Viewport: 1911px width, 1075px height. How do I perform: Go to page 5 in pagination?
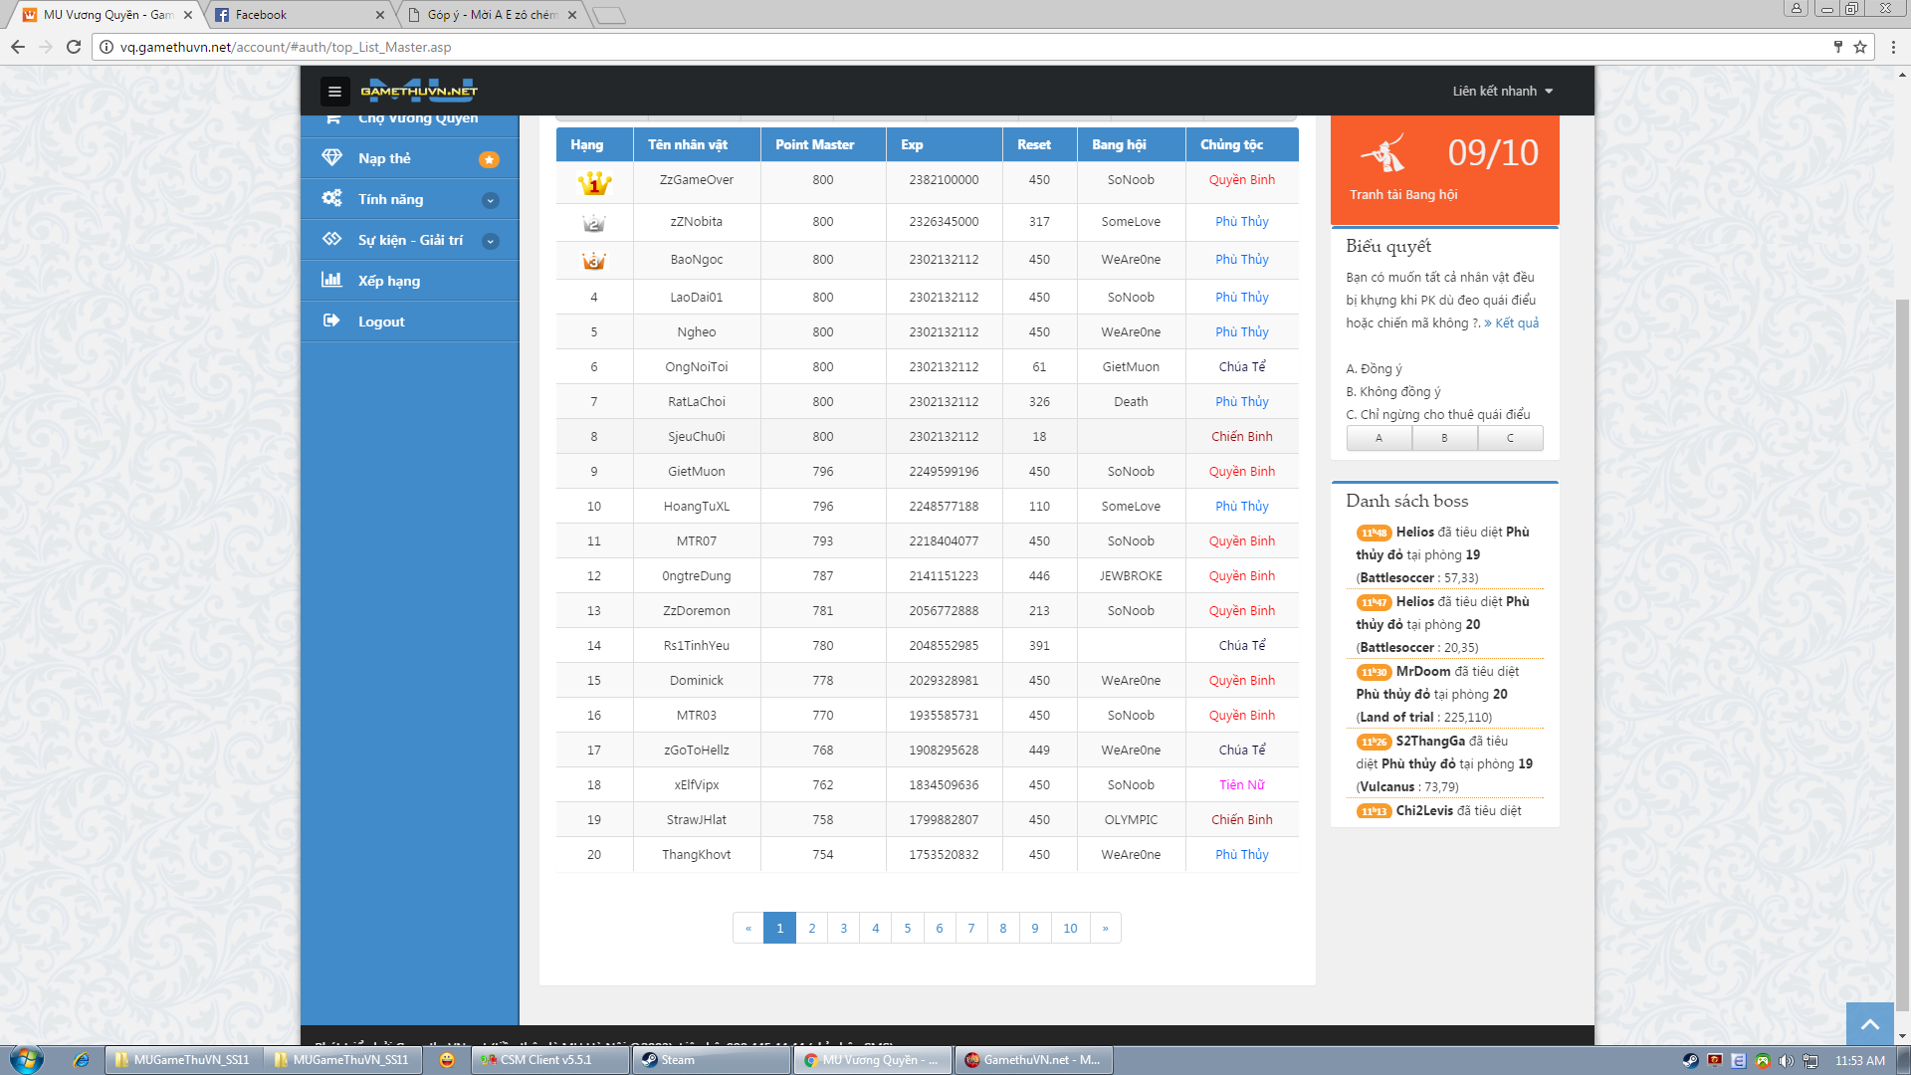[x=907, y=928]
